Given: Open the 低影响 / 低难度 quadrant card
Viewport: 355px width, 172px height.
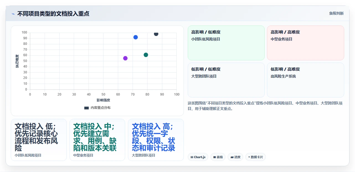Looking at the screenshot, I should [226, 80].
